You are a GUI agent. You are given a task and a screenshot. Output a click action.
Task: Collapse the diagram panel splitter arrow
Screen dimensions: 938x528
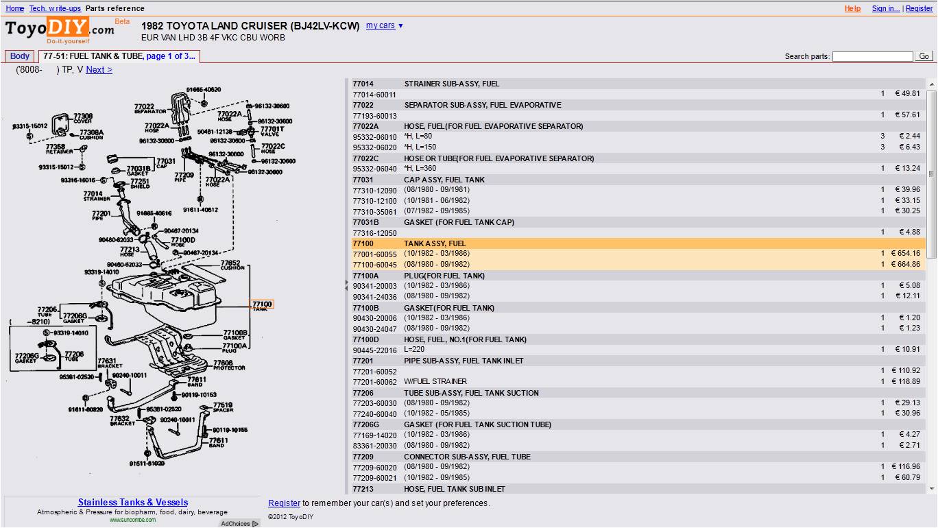click(347, 285)
